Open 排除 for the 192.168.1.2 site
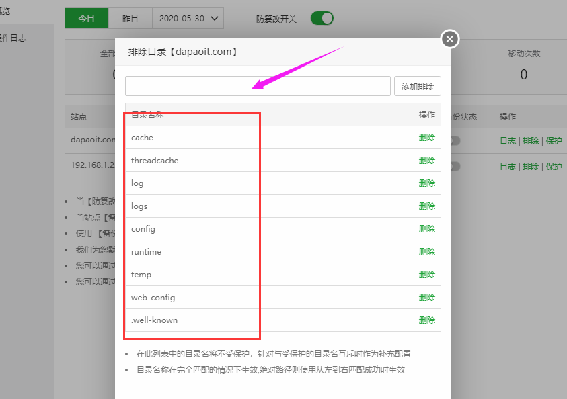 tap(531, 167)
